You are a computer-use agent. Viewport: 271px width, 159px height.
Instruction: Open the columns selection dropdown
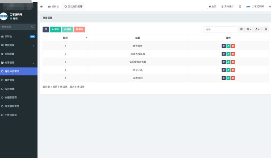point(249,29)
